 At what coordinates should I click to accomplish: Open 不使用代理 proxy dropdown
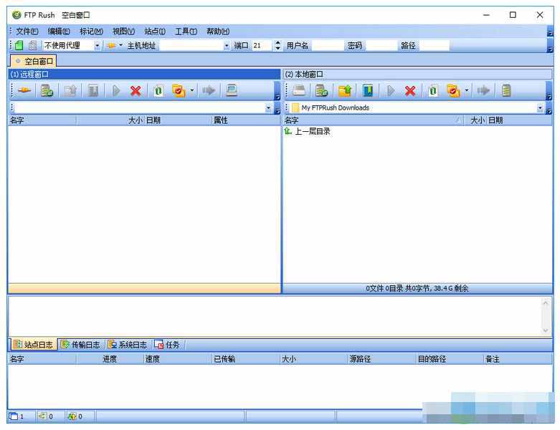(97, 46)
